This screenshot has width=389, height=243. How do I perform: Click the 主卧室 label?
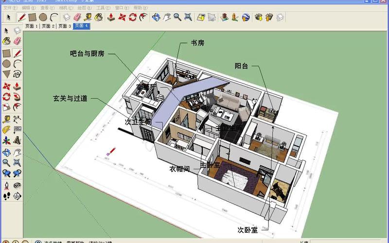210,165
